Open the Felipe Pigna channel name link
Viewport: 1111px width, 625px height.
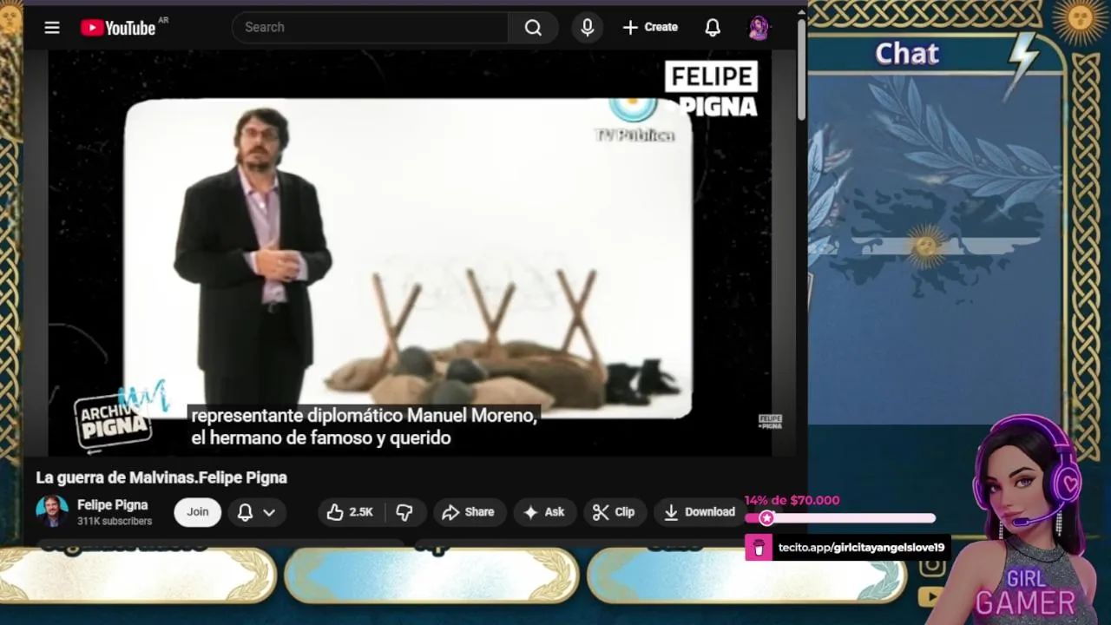(x=113, y=504)
